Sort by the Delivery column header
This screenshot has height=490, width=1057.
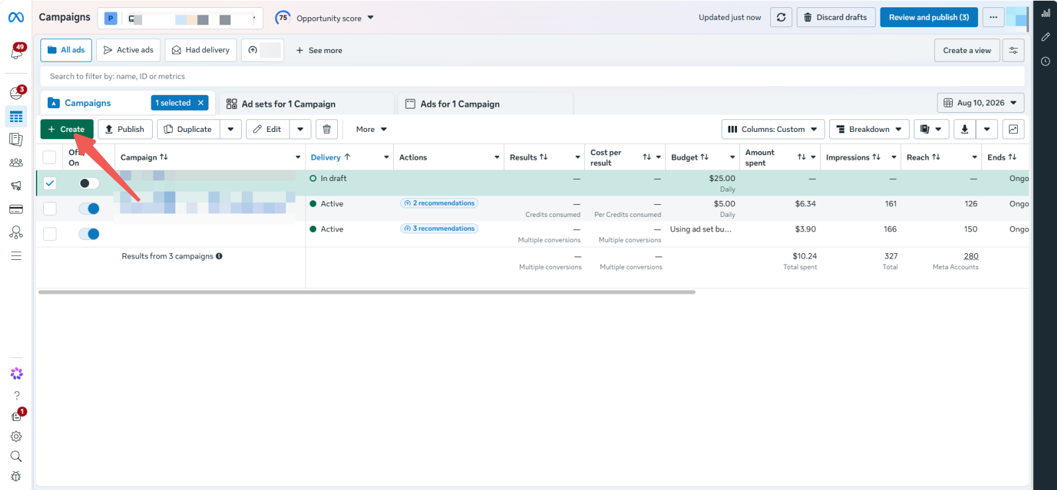330,157
